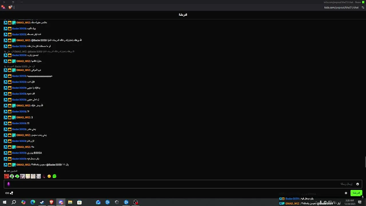The height and width of the screenshot is (206, 366).
Task: Click the green الدردشة send button
Action: (x=356, y=193)
